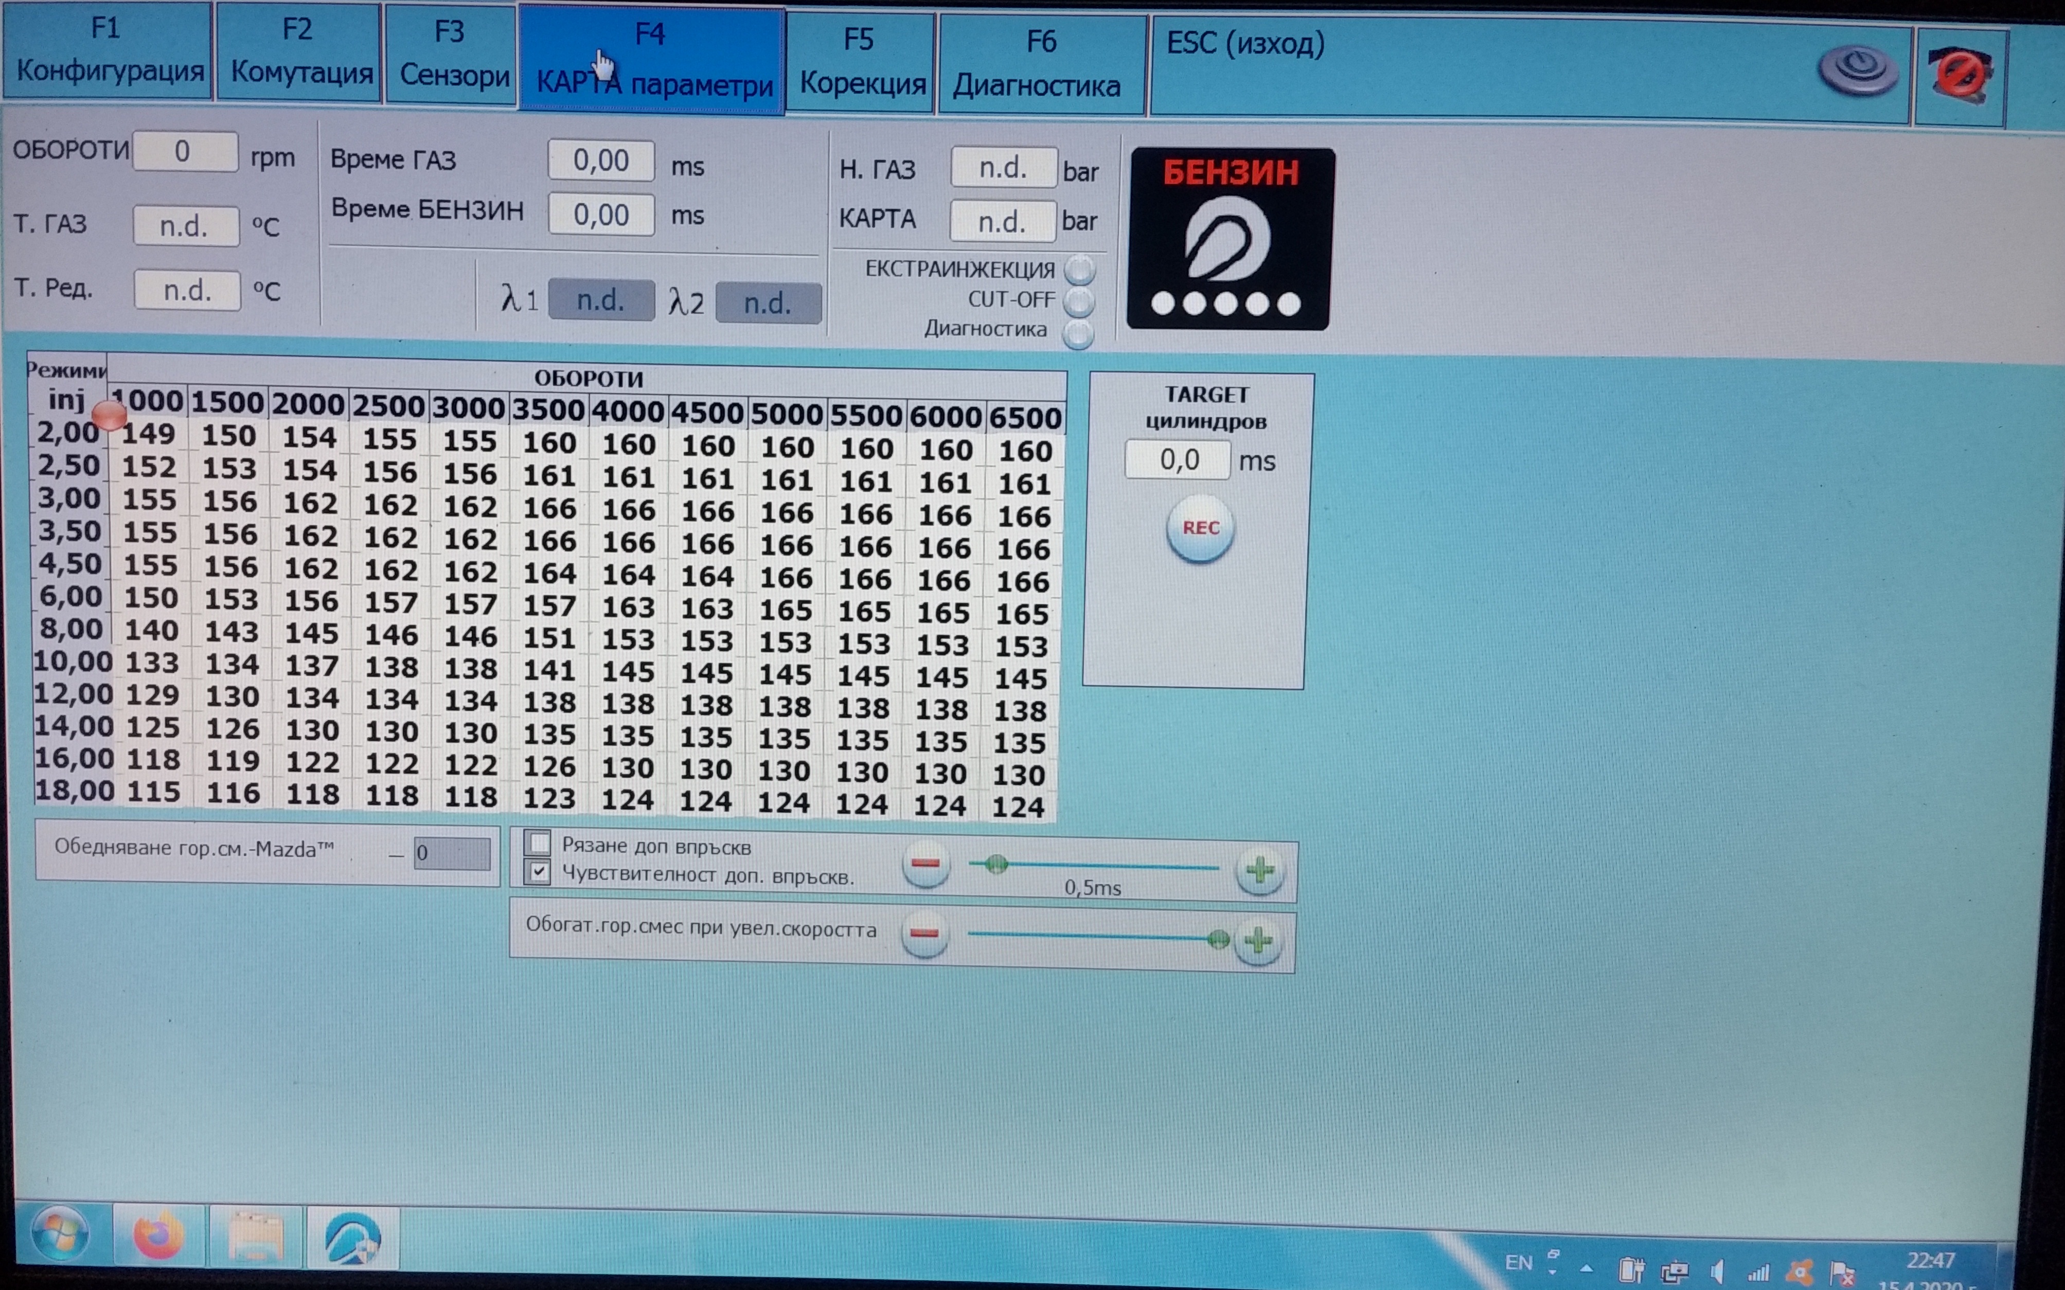2065x1290 pixels.
Task: Open Firefox from the taskbar
Action: (158, 1237)
